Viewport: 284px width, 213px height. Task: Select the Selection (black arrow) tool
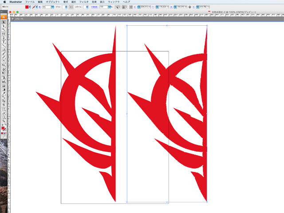[4, 22]
